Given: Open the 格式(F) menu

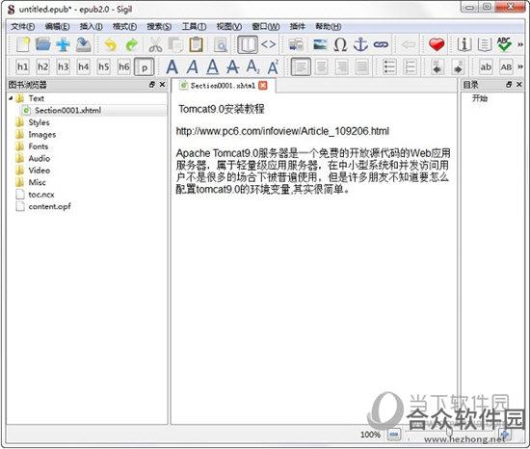Looking at the screenshot, I should (x=124, y=26).
